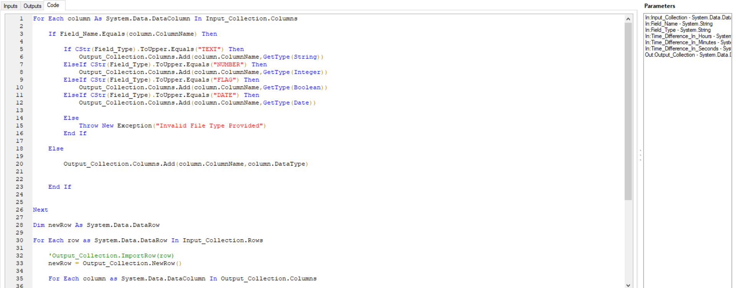Image resolution: width=733 pixels, height=288 pixels.
Task: Select Out:Output_Collection parameter entry
Action: pyautogui.click(x=688, y=55)
